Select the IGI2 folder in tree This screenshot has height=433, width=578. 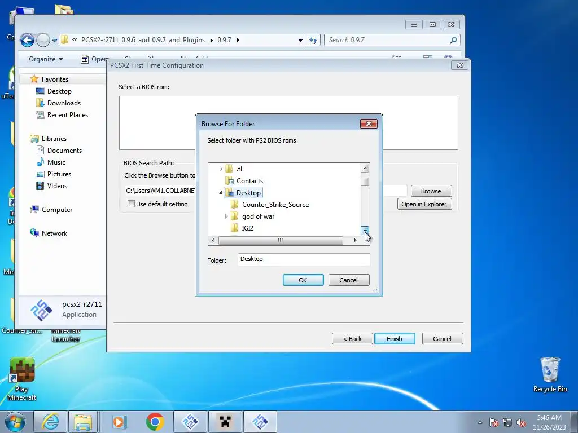247,228
